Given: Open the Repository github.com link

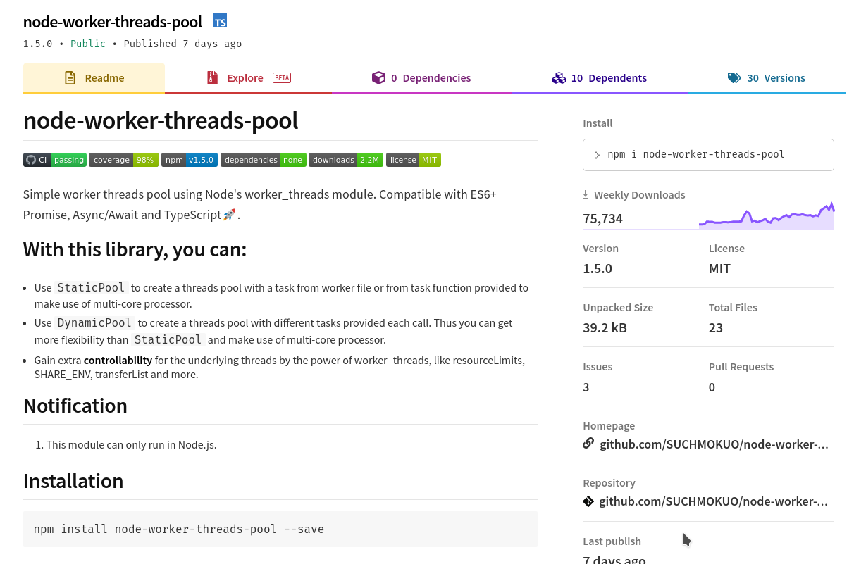Looking at the screenshot, I should (x=713, y=501).
